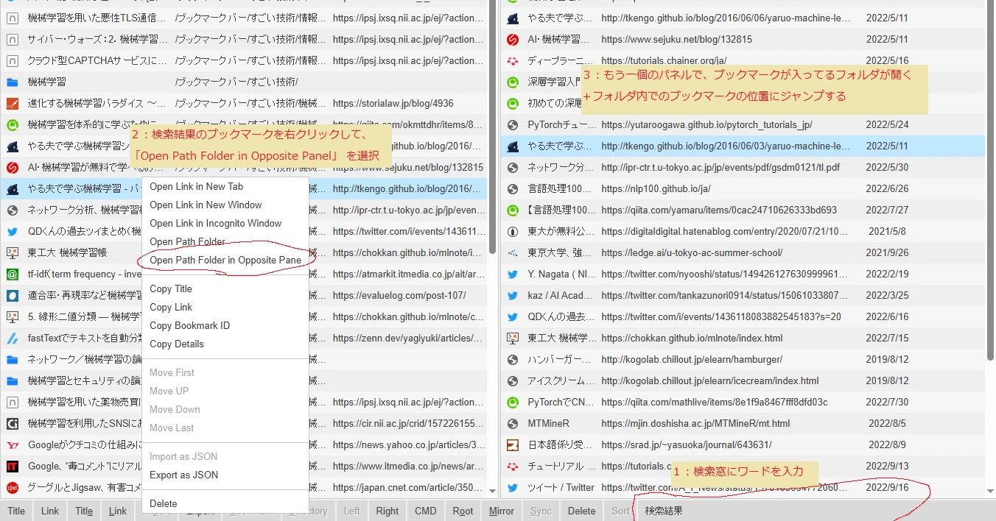The image size is (996, 521).
Task: Click the https://ledge.ai/u-tokyo-ac-summer-school/ URL
Action: 692,252
